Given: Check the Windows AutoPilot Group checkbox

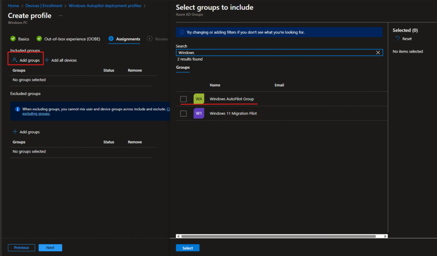Looking at the screenshot, I should click(184, 99).
